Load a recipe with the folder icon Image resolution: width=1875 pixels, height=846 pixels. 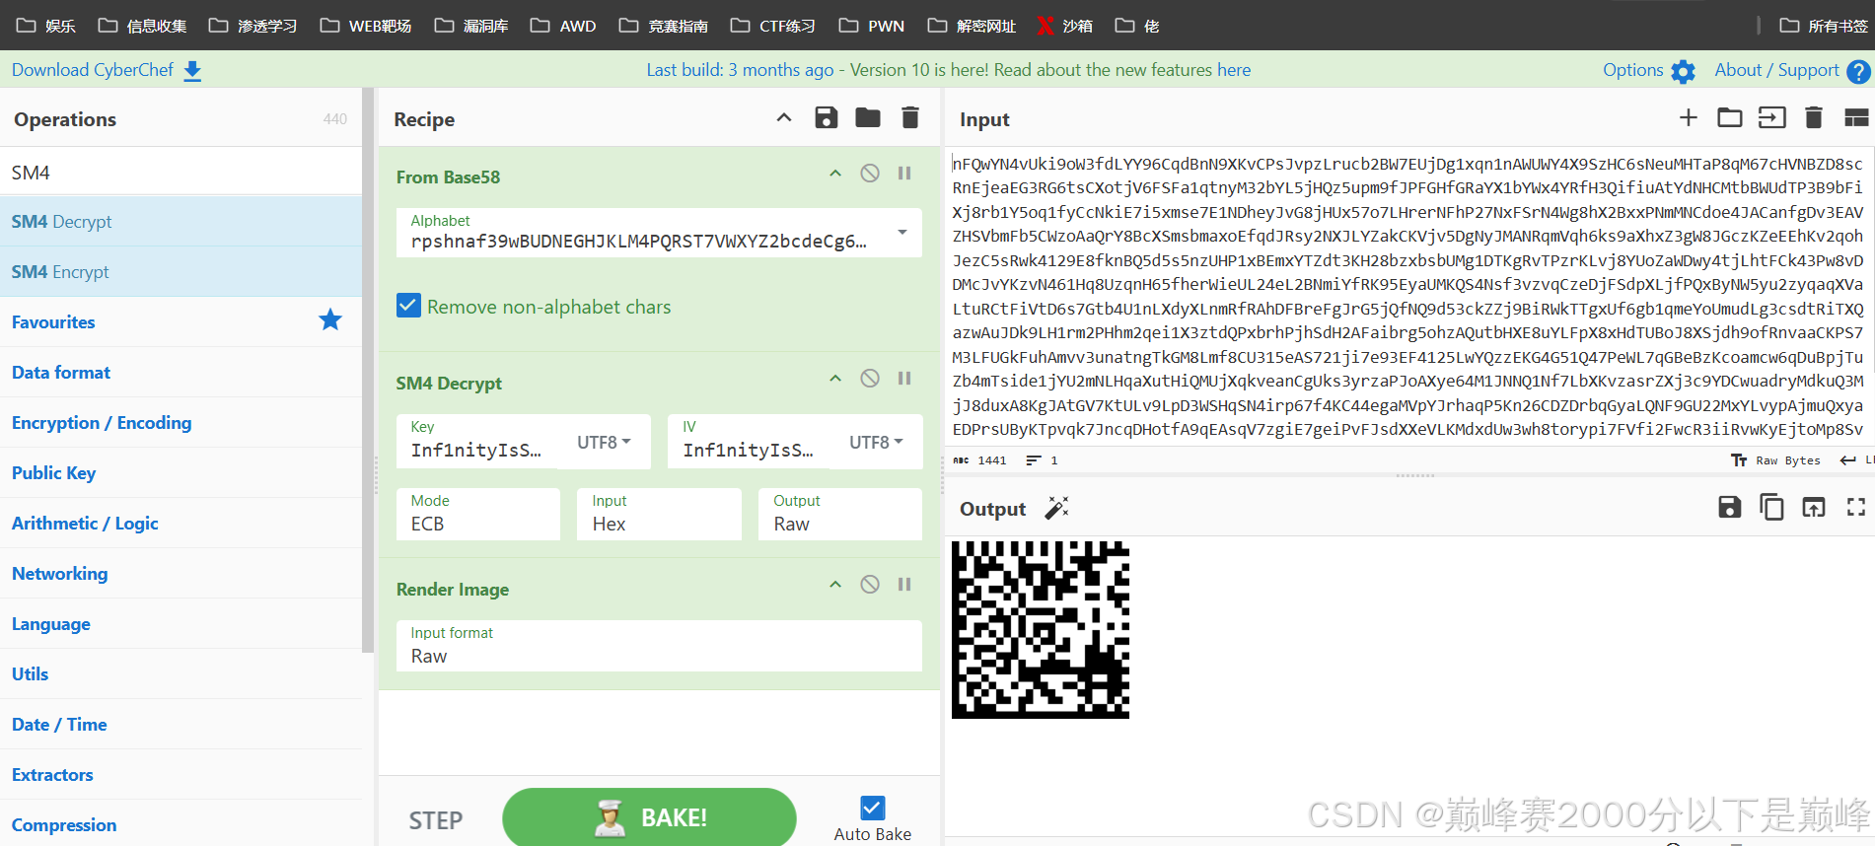click(868, 118)
